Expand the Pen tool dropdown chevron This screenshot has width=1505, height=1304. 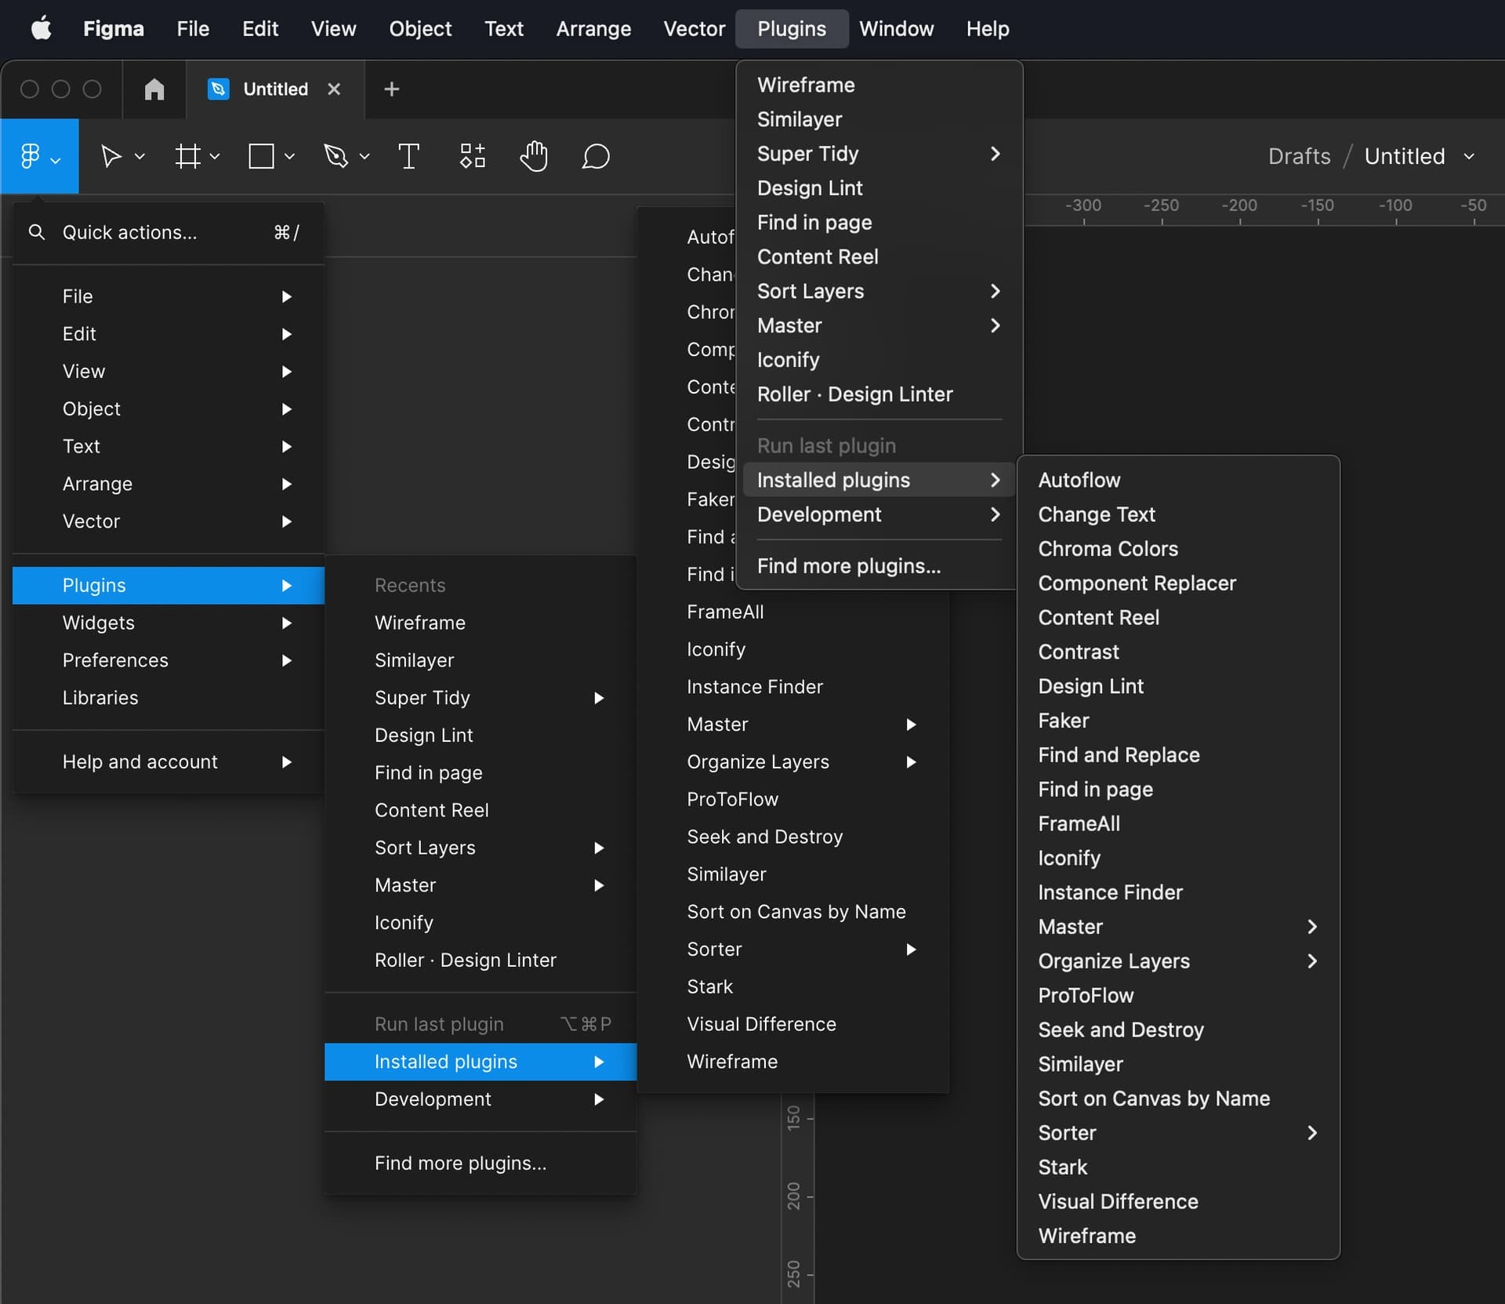pos(364,156)
